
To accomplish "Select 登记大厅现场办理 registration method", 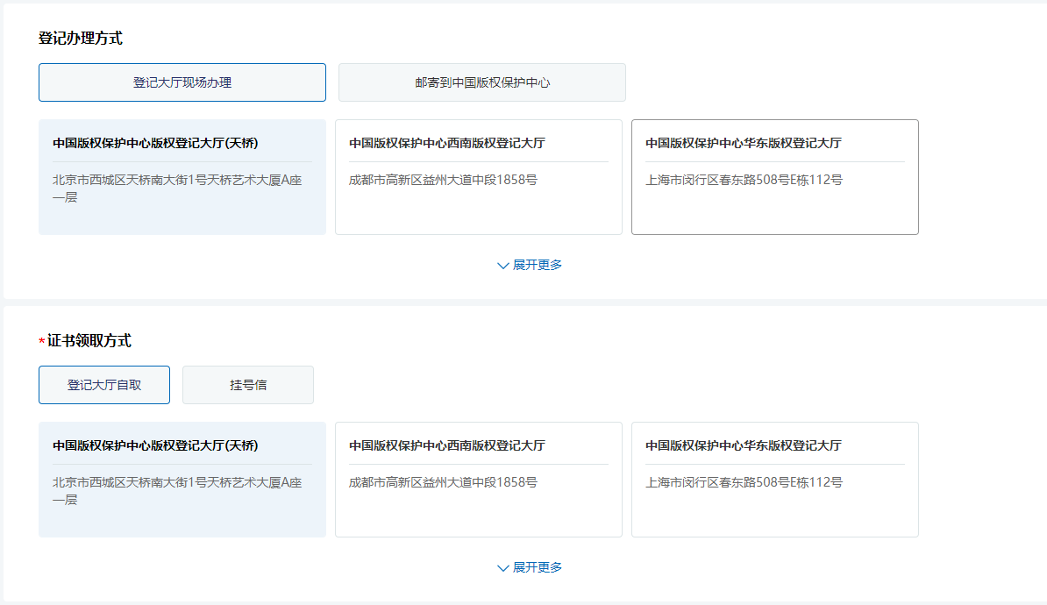I will tap(182, 82).
